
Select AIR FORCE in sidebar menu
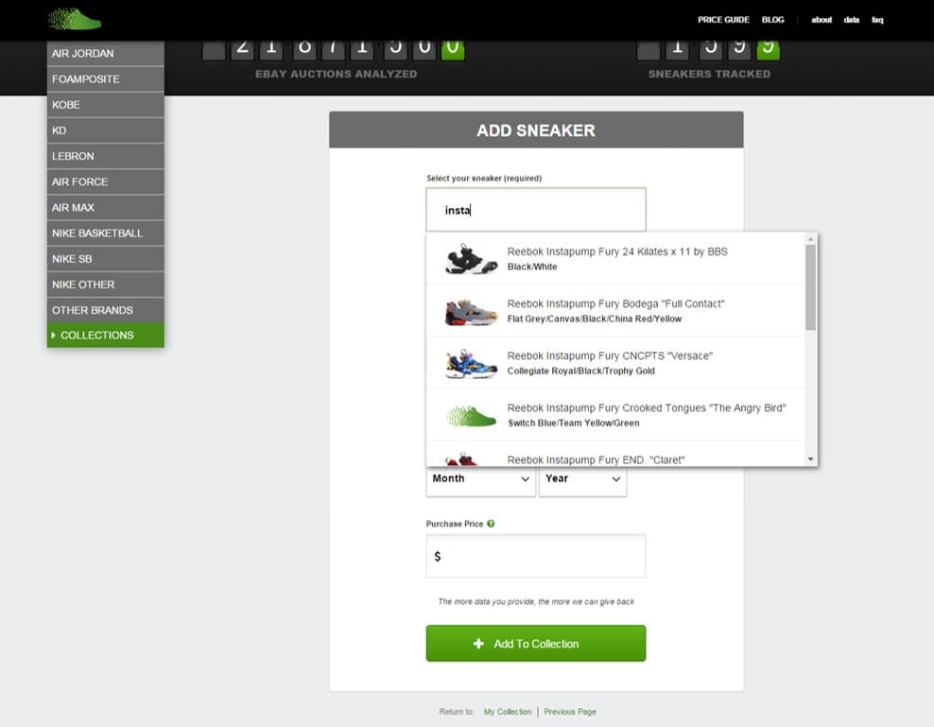coord(106,182)
